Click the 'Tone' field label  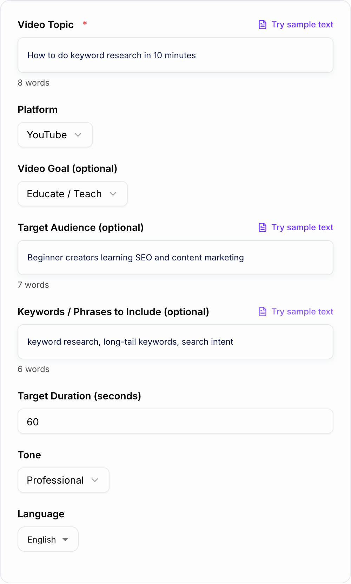point(29,455)
